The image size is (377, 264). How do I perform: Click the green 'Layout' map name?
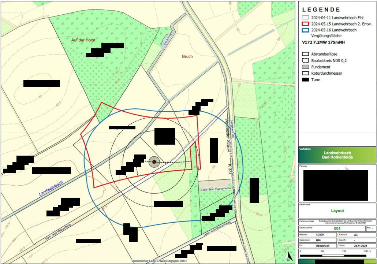click(337, 211)
